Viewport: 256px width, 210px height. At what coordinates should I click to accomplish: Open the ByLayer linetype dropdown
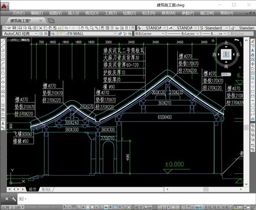tap(198, 33)
